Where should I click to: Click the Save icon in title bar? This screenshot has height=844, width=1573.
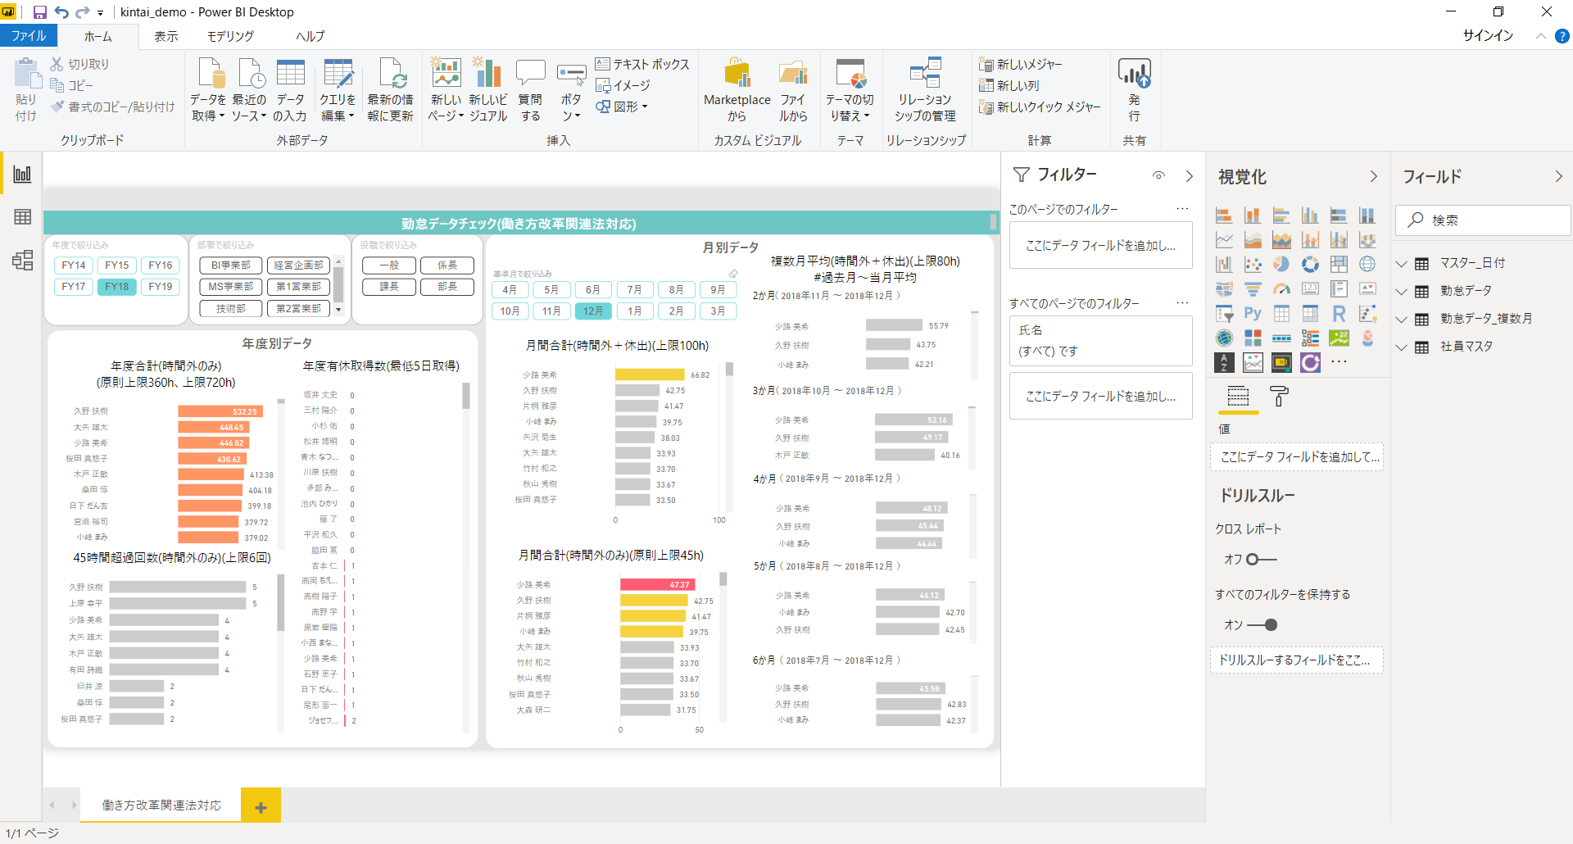tap(39, 12)
